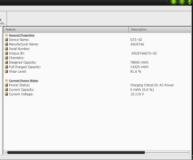Select the 15.119 V voltage value
The image size is (193, 160).
[x=137, y=94]
